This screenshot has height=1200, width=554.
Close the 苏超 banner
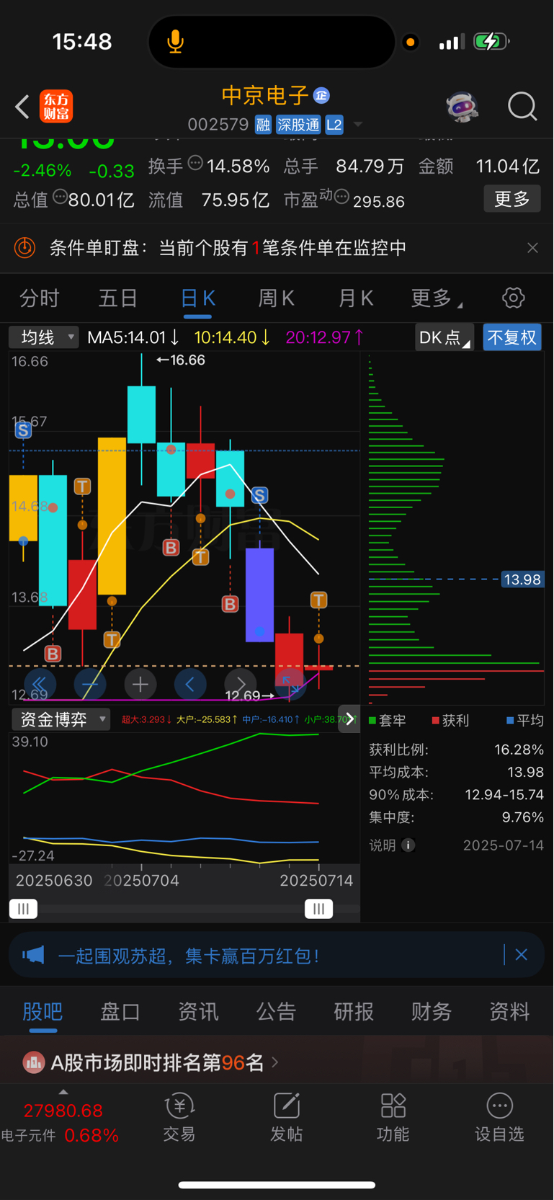point(522,955)
